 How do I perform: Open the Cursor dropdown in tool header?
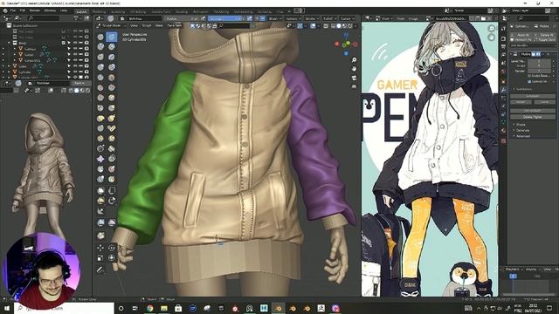point(347,18)
